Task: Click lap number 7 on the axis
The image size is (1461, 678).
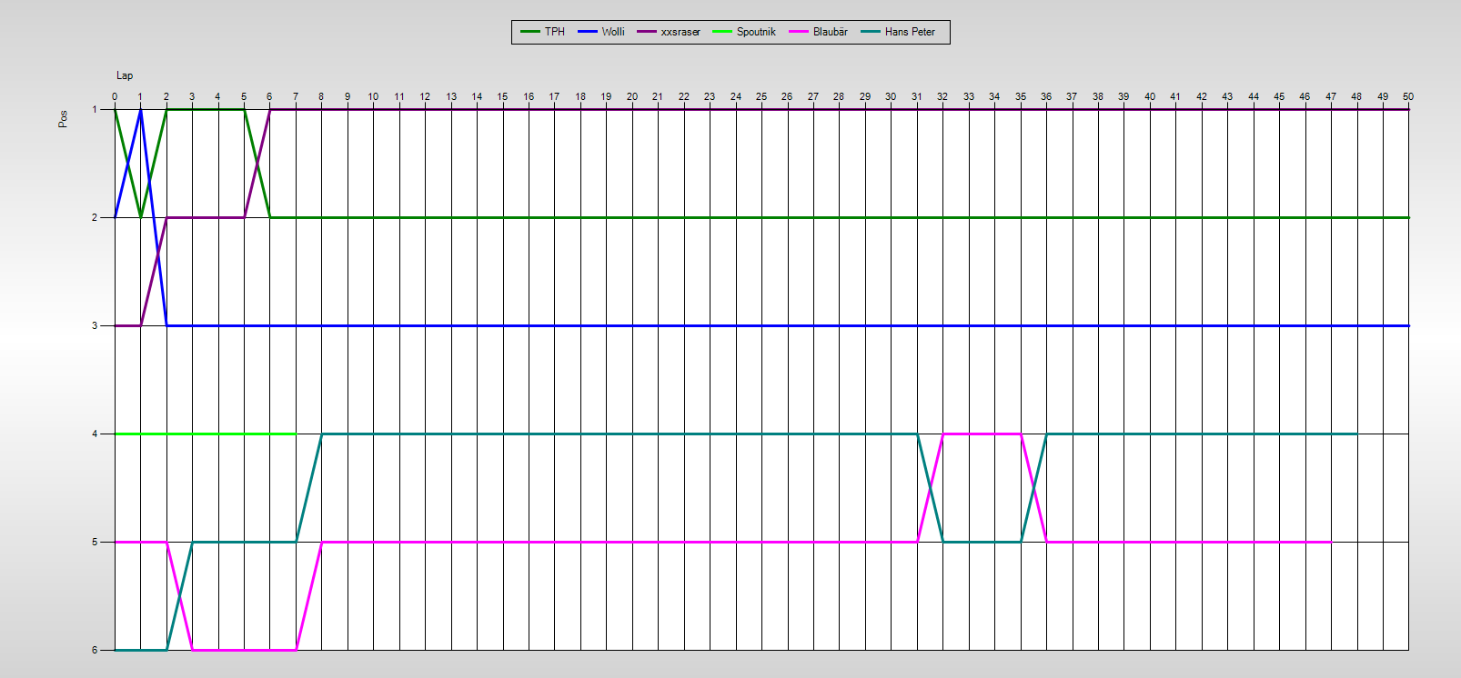Action: pos(296,96)
